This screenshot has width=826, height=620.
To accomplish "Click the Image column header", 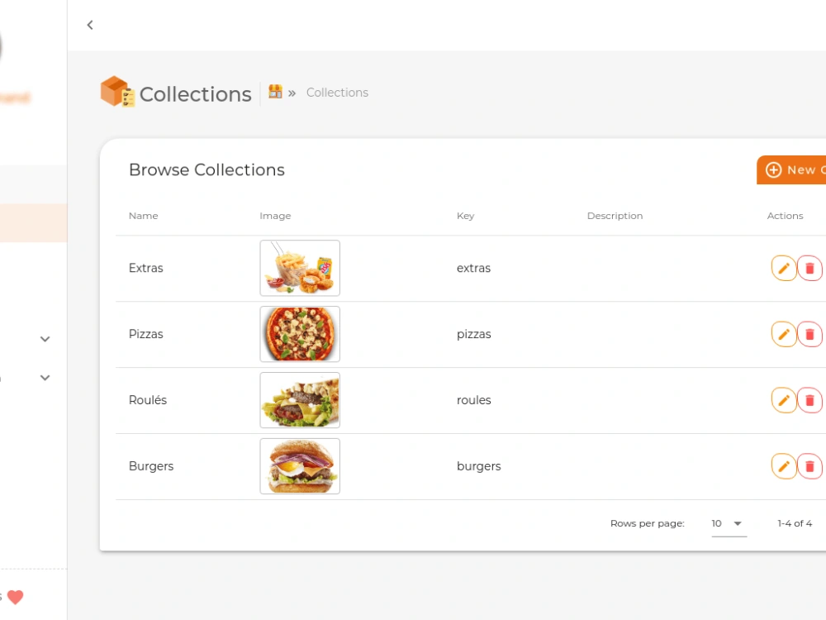I will 275,216.
